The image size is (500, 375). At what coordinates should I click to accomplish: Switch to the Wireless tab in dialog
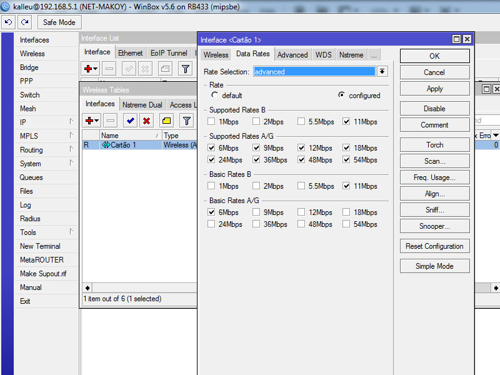[216, 55]
